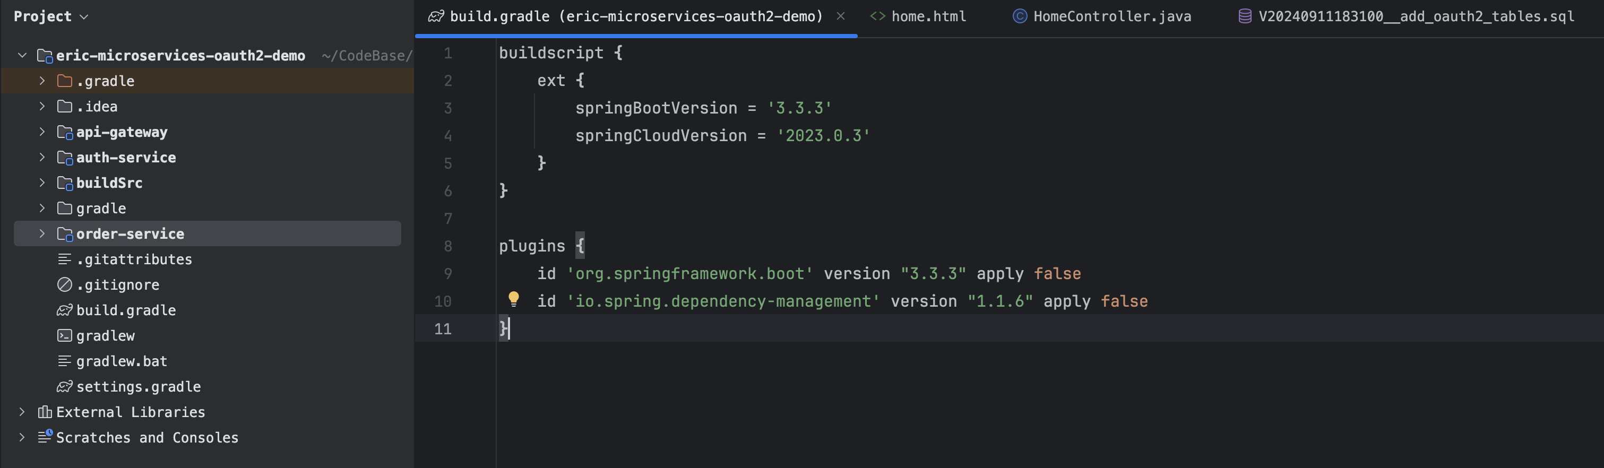Select the order-service tree row label
Screen dimensions: 1604x468
pyautogui.click(x=130, y=234)
